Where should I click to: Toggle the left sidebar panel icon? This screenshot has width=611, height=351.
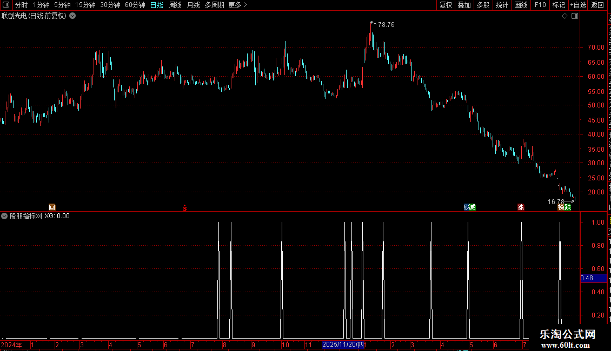pos(6,5)
